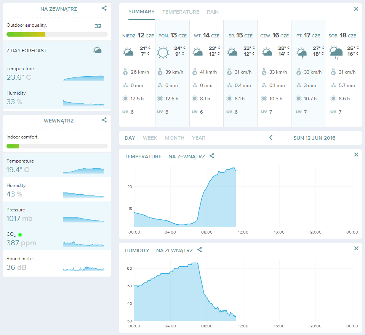
Task: Share the Temperature chart via share icon
Action: tap(212, 156)
